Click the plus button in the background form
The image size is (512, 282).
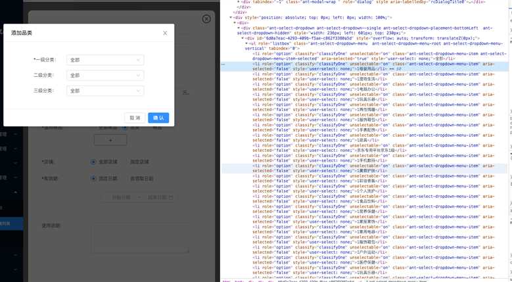(x=110, y=140)
